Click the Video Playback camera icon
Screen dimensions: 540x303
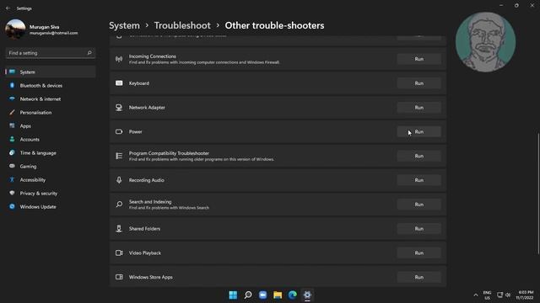(x=119, y=252)
